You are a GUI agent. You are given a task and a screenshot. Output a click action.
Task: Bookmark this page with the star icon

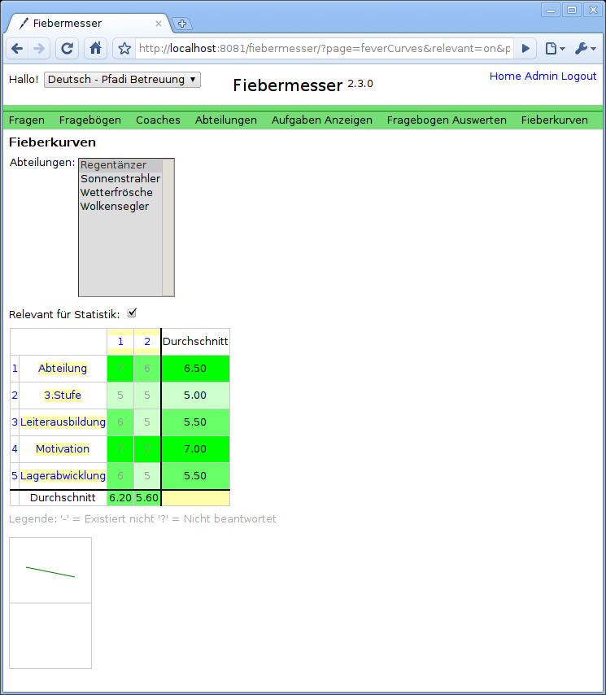(124, 49)
